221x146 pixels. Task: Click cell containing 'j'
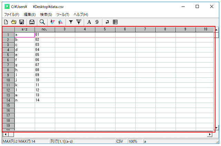25,80
